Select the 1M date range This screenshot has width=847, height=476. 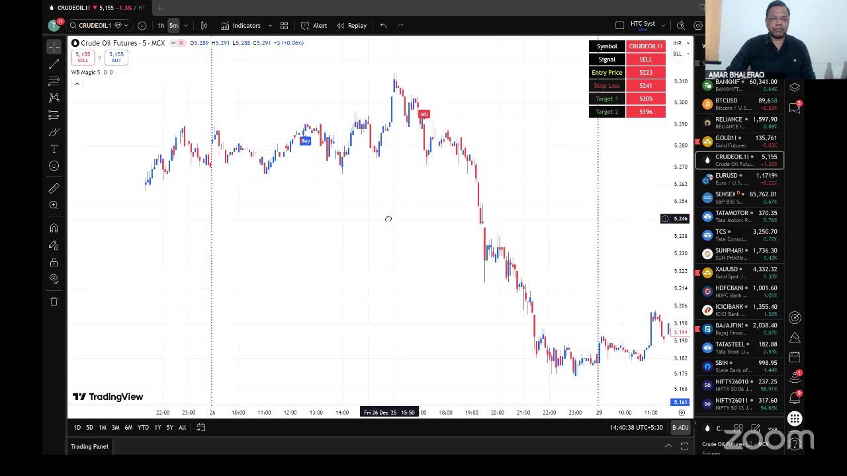click(x=103, y=428)
